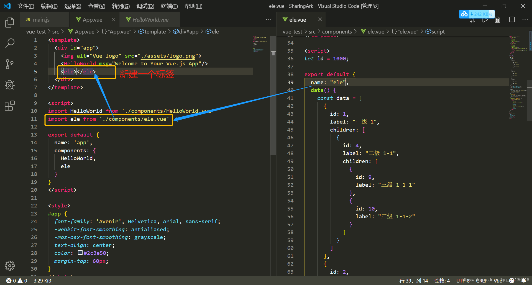Open more actions for right editor group

coord(525,20)
